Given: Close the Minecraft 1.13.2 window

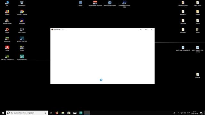Looking at the screenshot, I should [152, 29].
